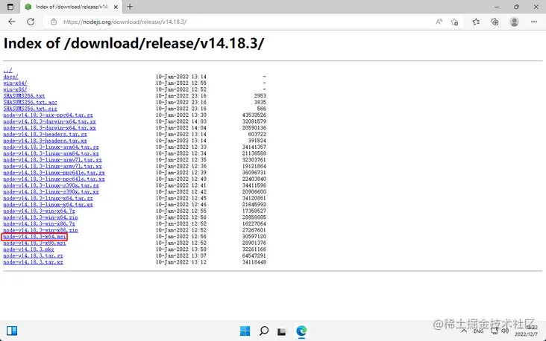This screenshot has height=341, width=546.
Task: Open the Collections icon
Action: click(x=495, y=22)
